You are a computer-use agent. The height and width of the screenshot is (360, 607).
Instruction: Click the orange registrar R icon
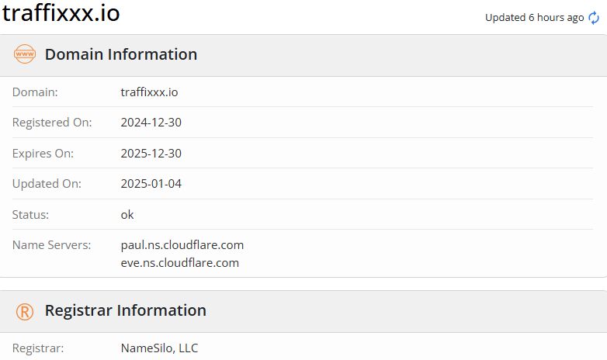pyautogui.click(x=25, y=311)
